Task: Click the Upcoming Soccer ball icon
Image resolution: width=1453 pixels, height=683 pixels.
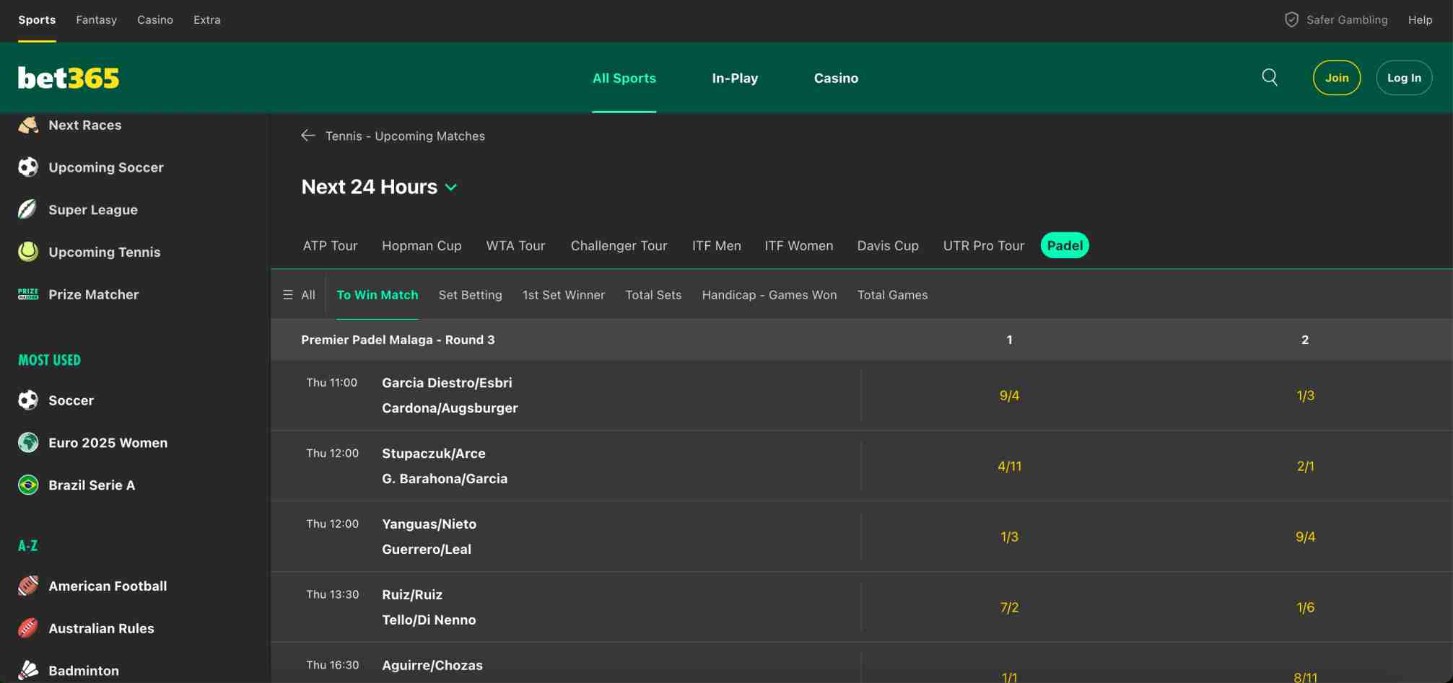Action: [x=28, y=167]
